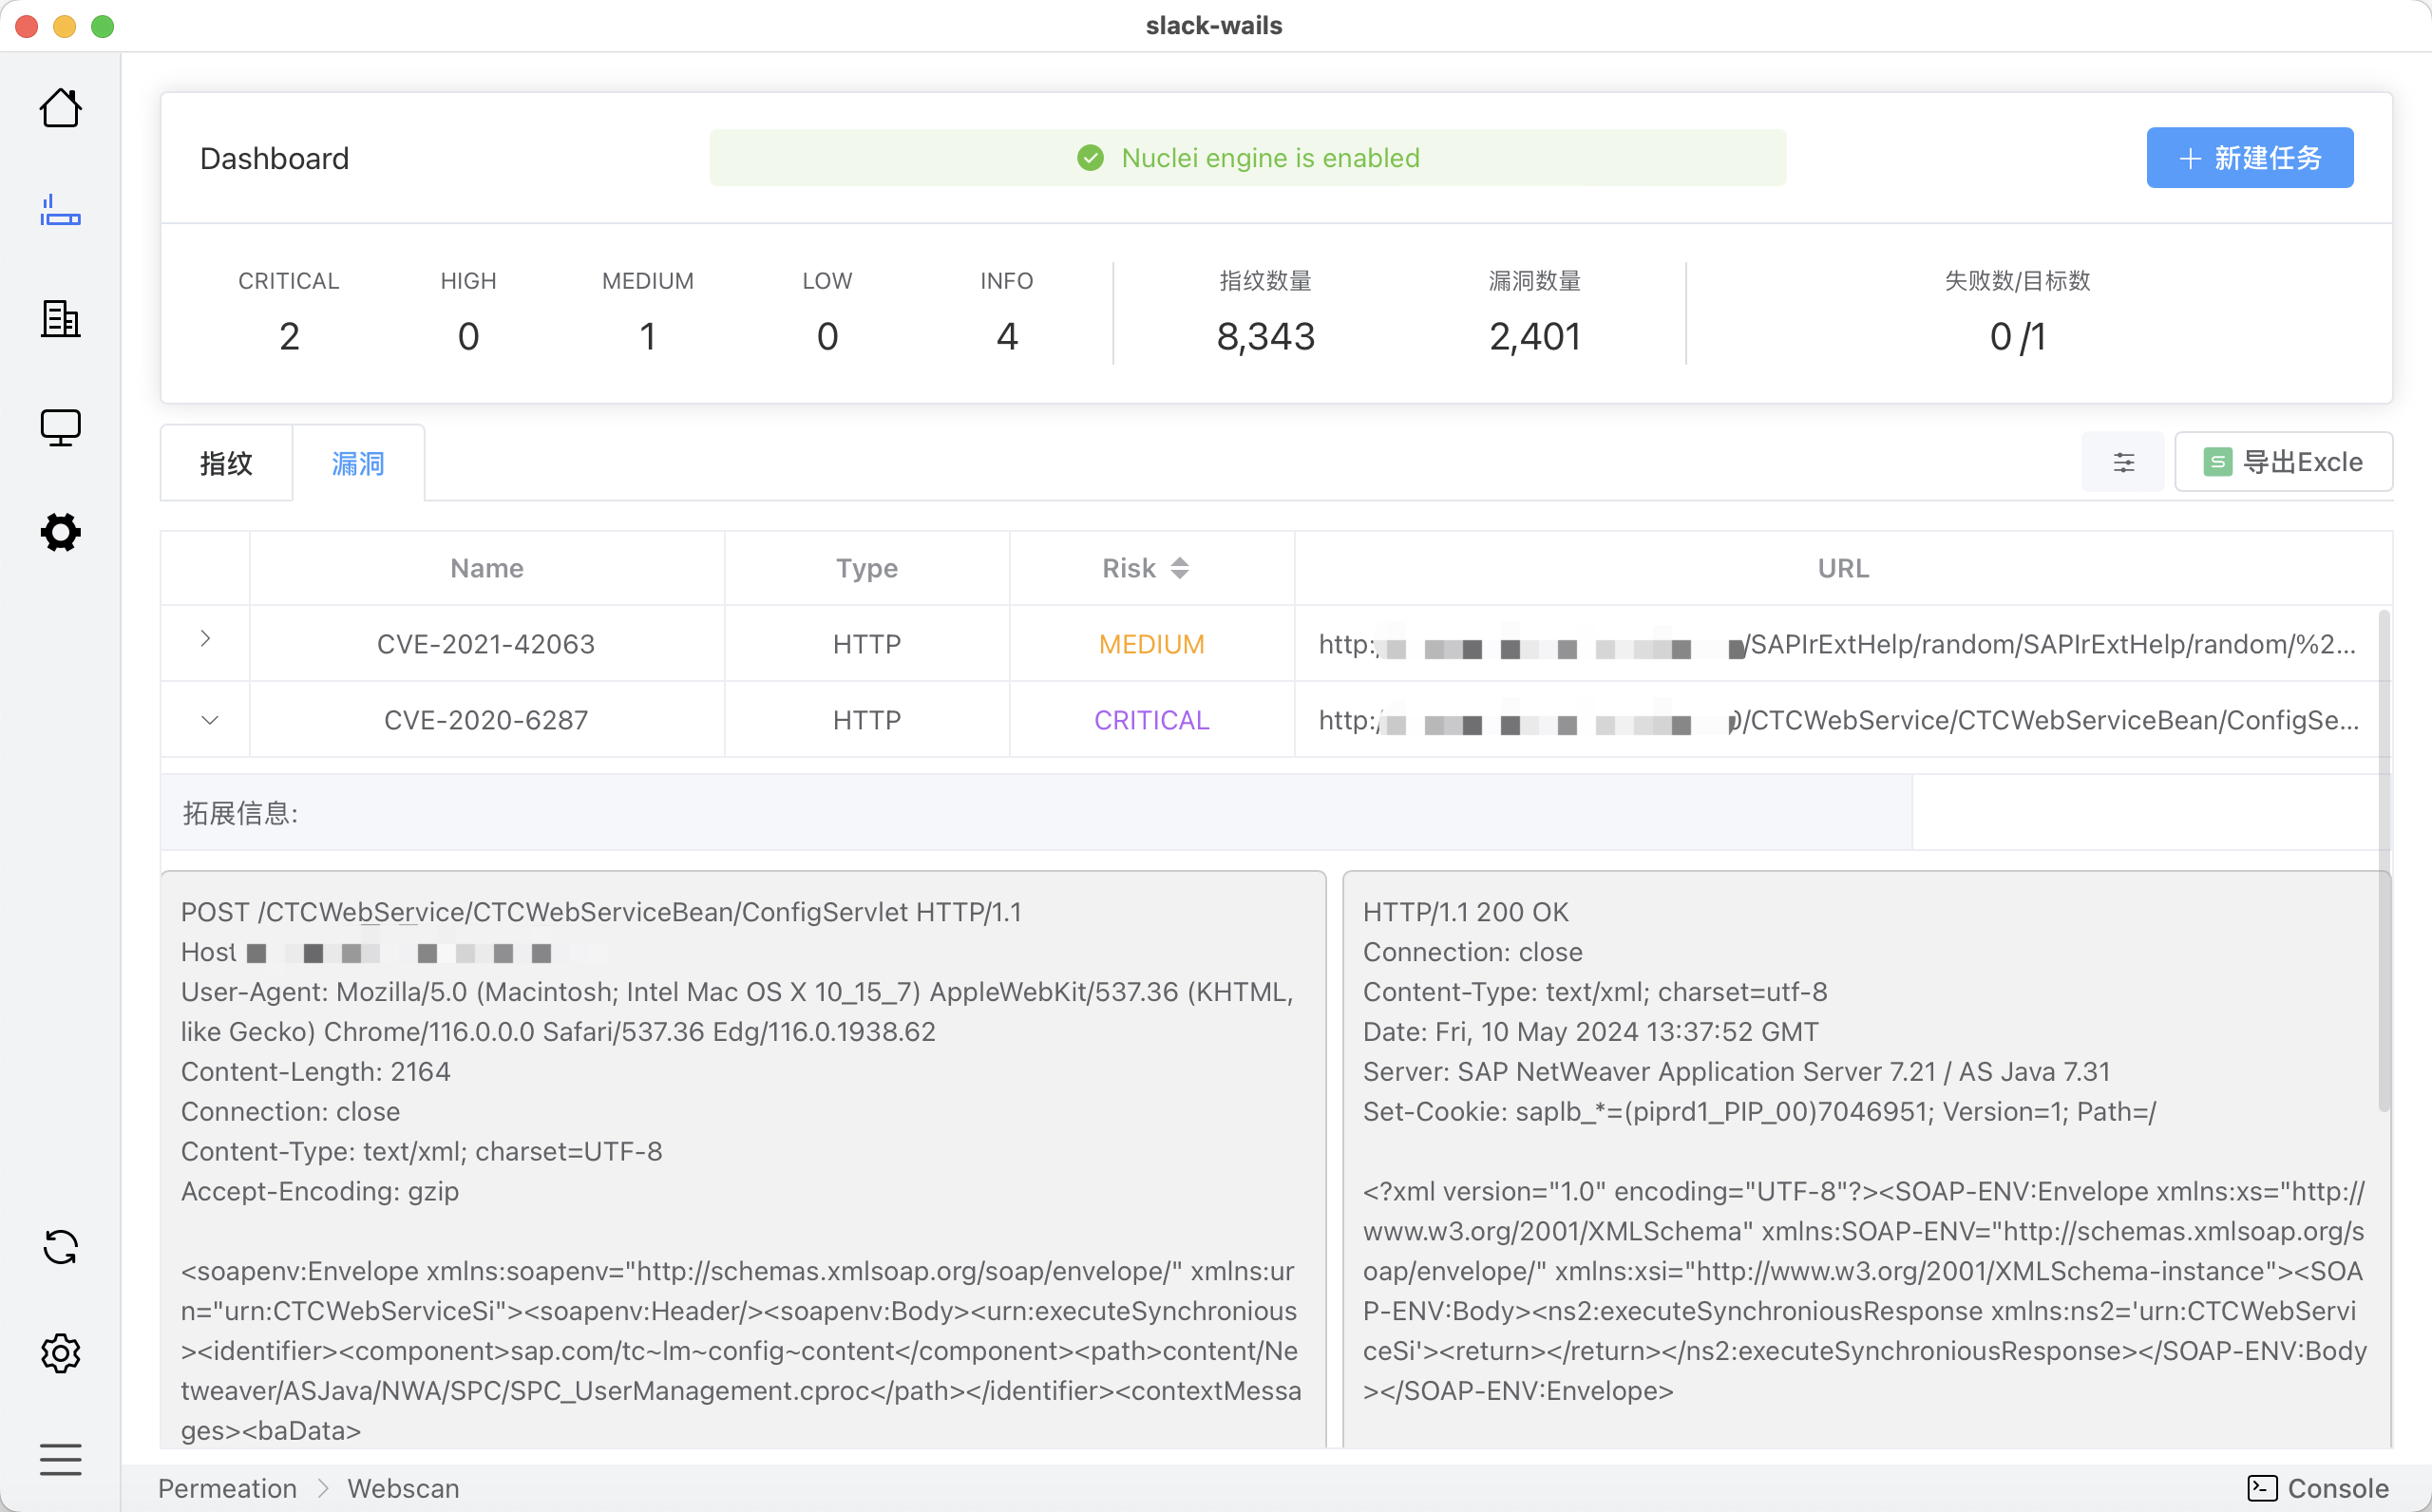Click the table vertical scrollbar
Viewport: 2432px width, 1512px height.
[x=2383, y=860]
